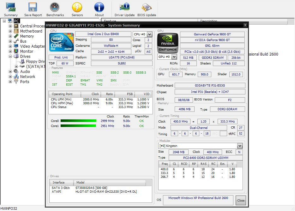295x211 pixels.
Task: Expand the Audio node
Action: 10,71
